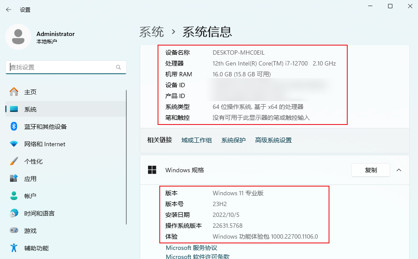Click the Administrator account name
Screen dimensions: 418x259
[56, 34]
